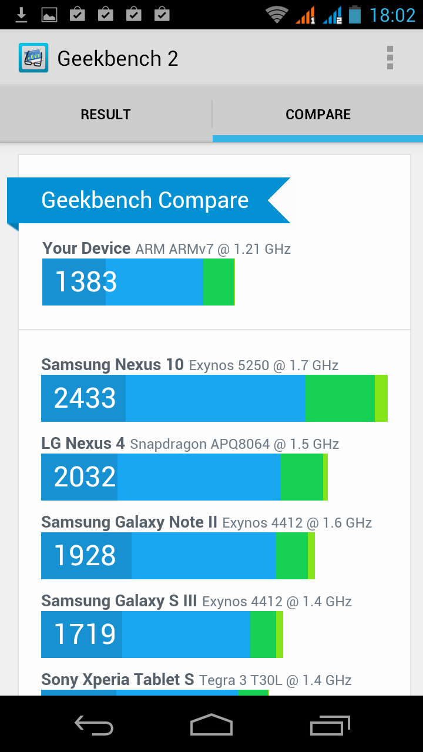Open the overflow menu (three dots)
Image resolution: width=423 pixels, height=752 pixels.
(x=390, y=58)
